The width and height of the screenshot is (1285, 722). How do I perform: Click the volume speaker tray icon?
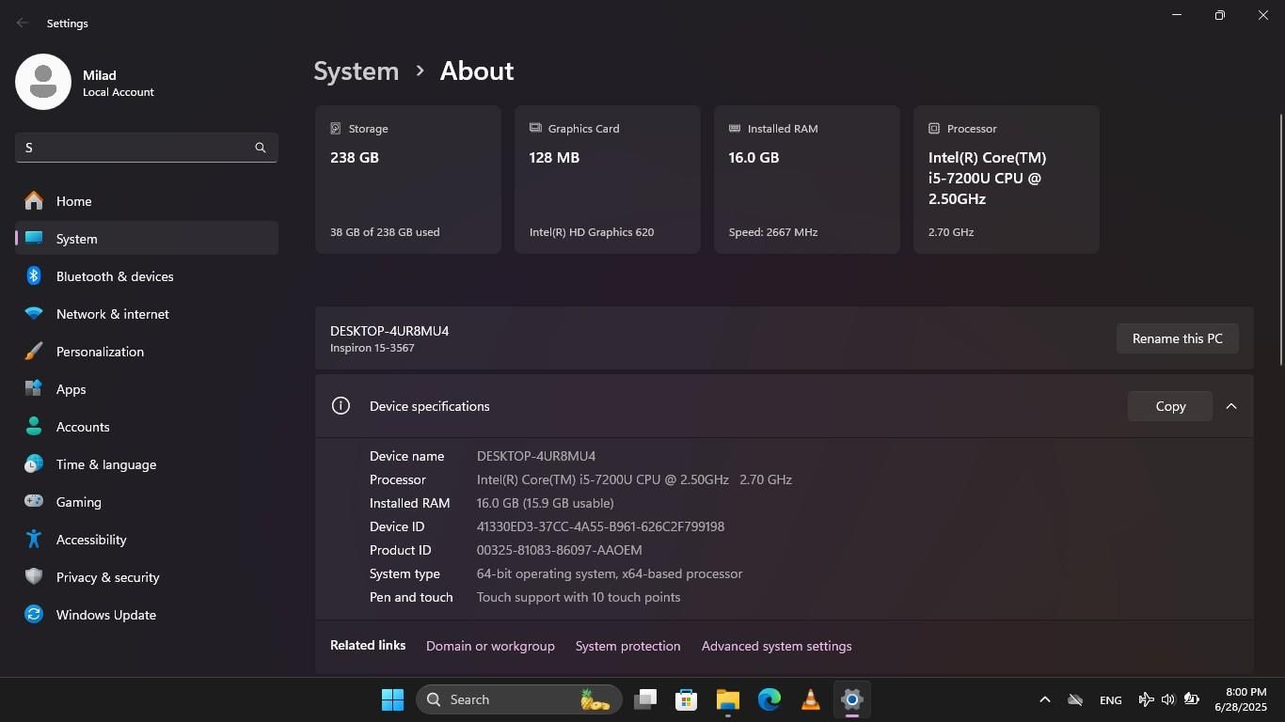pos(1168,699)
